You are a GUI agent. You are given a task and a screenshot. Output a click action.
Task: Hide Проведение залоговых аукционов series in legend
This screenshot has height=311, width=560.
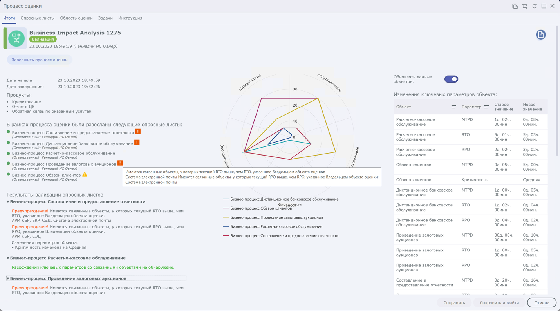(276, 217)
